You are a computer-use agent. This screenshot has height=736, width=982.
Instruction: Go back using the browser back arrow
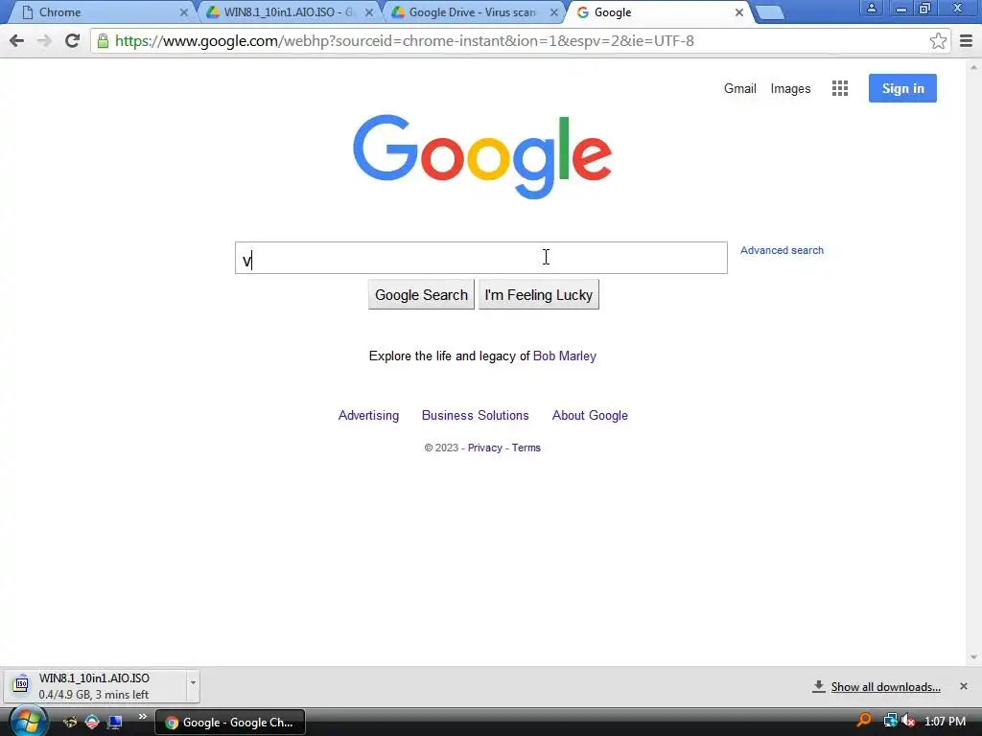click(x=17, y=41)
